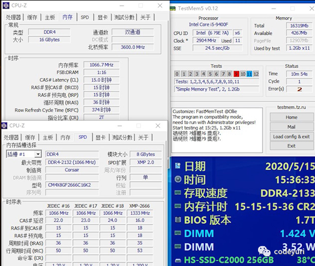The image size is (315, 266).
Task: Click the Exit button in TestMem5
Action: point(291,146)
